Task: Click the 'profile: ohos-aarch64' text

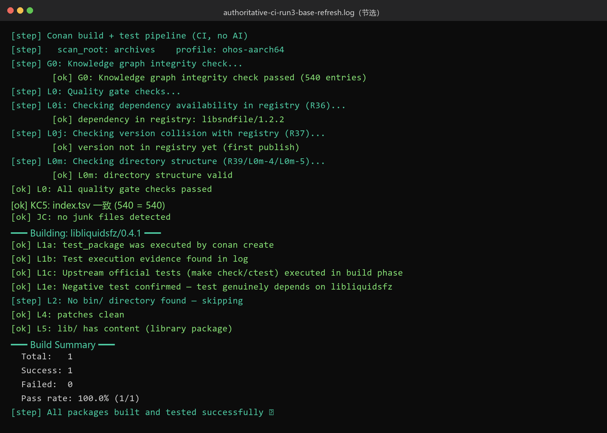Action: point(230,50)
